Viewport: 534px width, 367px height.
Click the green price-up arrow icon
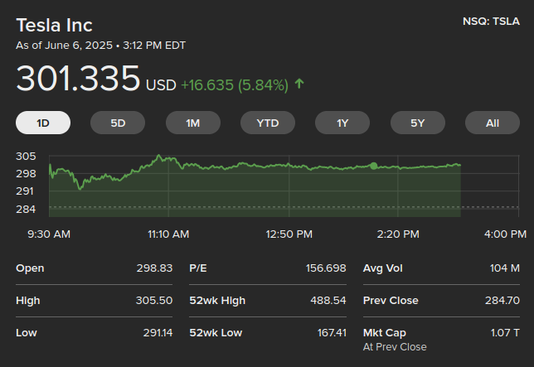tap(299, 84)
